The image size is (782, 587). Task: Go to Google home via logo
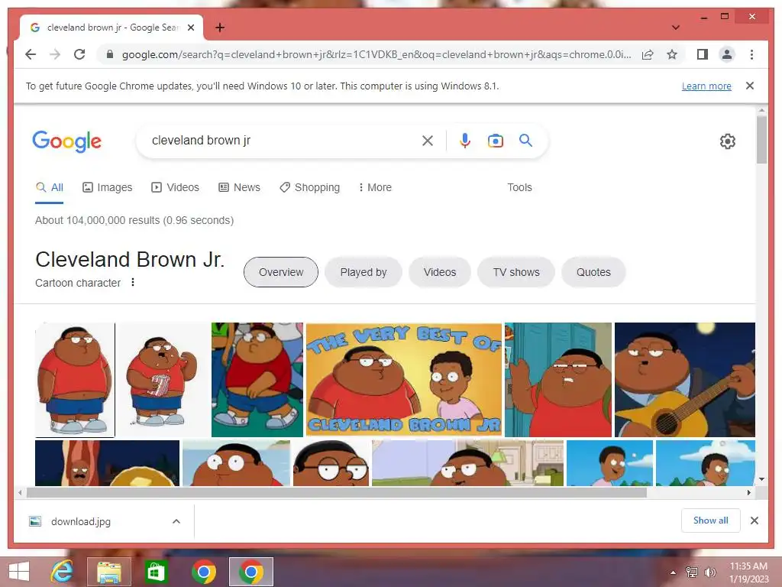(x=67, y=141)
